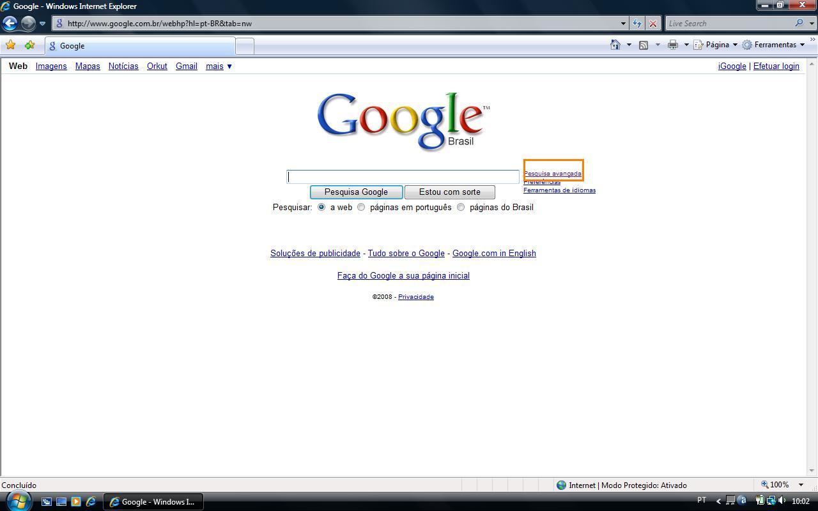
Task: Click the PT language indicator
Action: 702,500
